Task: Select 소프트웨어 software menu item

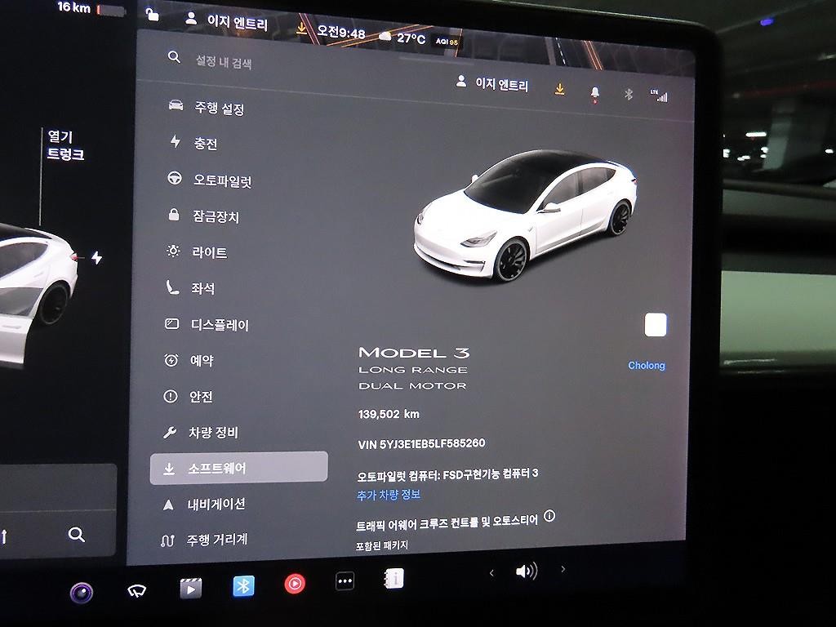Action: click(239, 468)
